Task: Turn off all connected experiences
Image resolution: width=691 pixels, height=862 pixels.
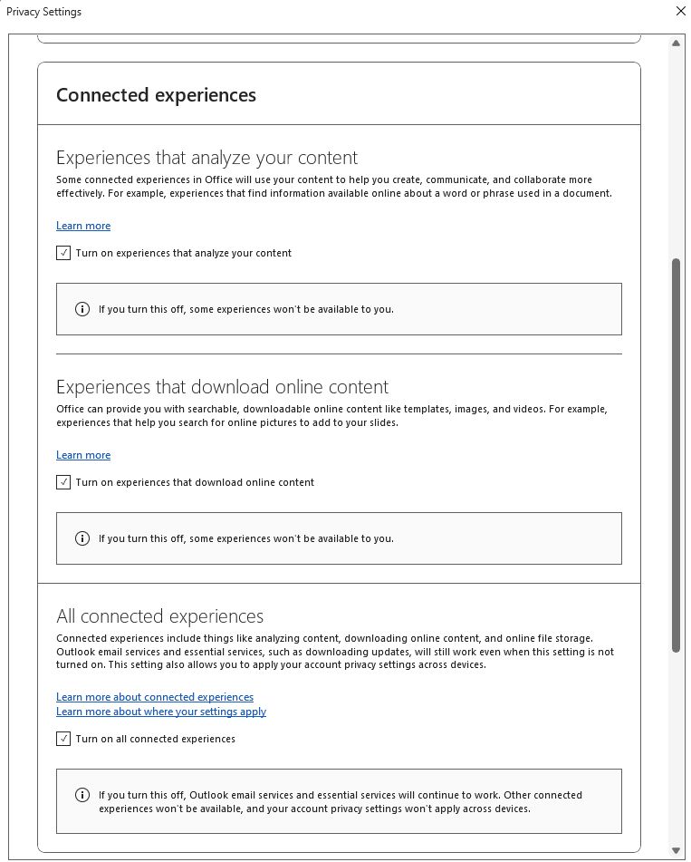Action: click(63, 739)
